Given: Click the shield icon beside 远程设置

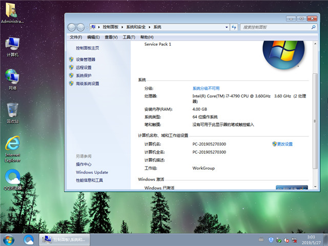Looking at the screenshot, I should pos(71,67).
